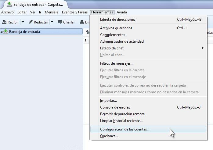Click the Bandeja de entrada tab icon
The height and width of the screenshot is (150, 213).
click(x=9, y=4)
